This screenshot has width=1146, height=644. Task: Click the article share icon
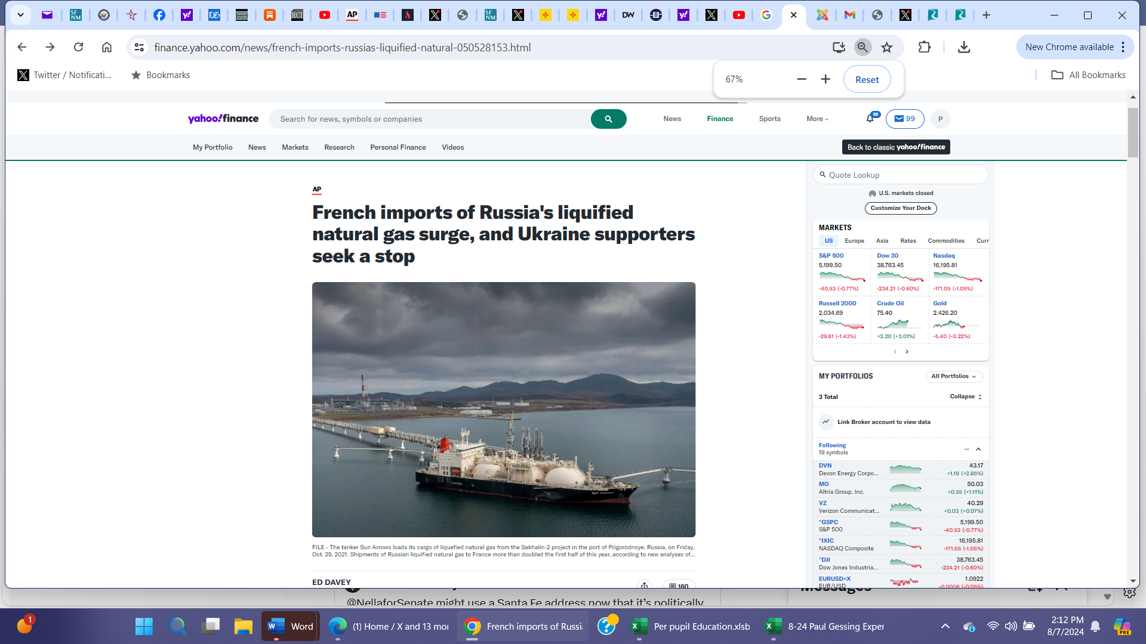644,585
